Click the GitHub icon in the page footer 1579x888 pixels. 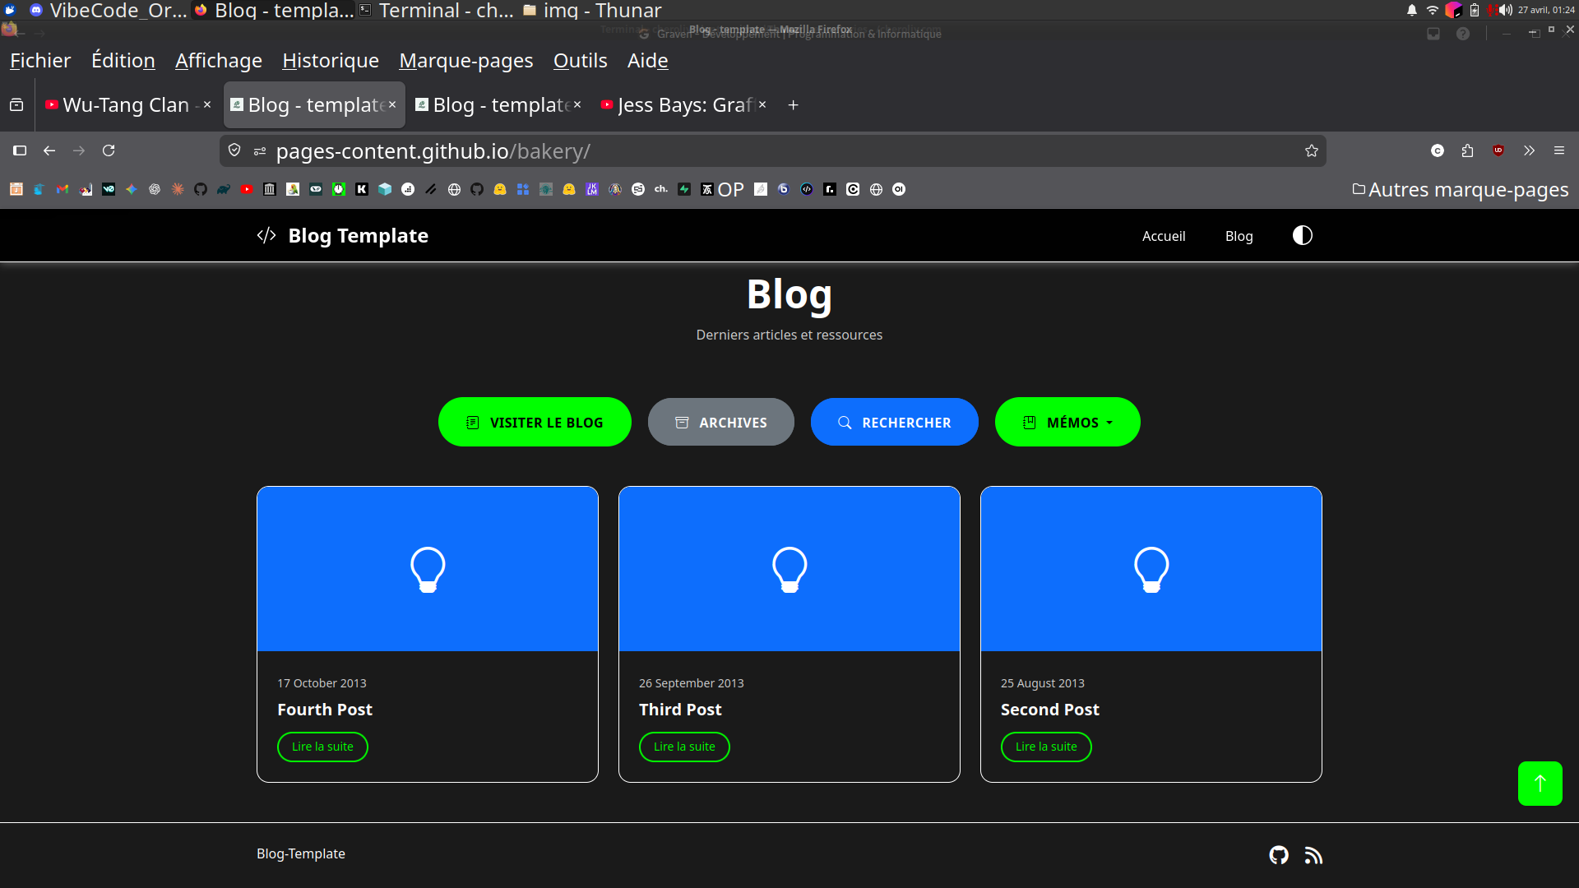[x=1279, y=855]
